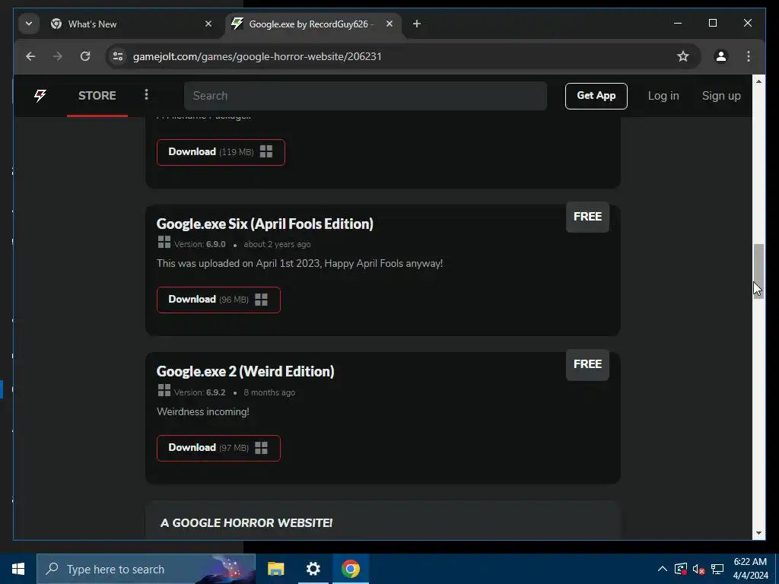Open the Sign up link
Screen dimensions: 779x584
[x=721, y=96]
